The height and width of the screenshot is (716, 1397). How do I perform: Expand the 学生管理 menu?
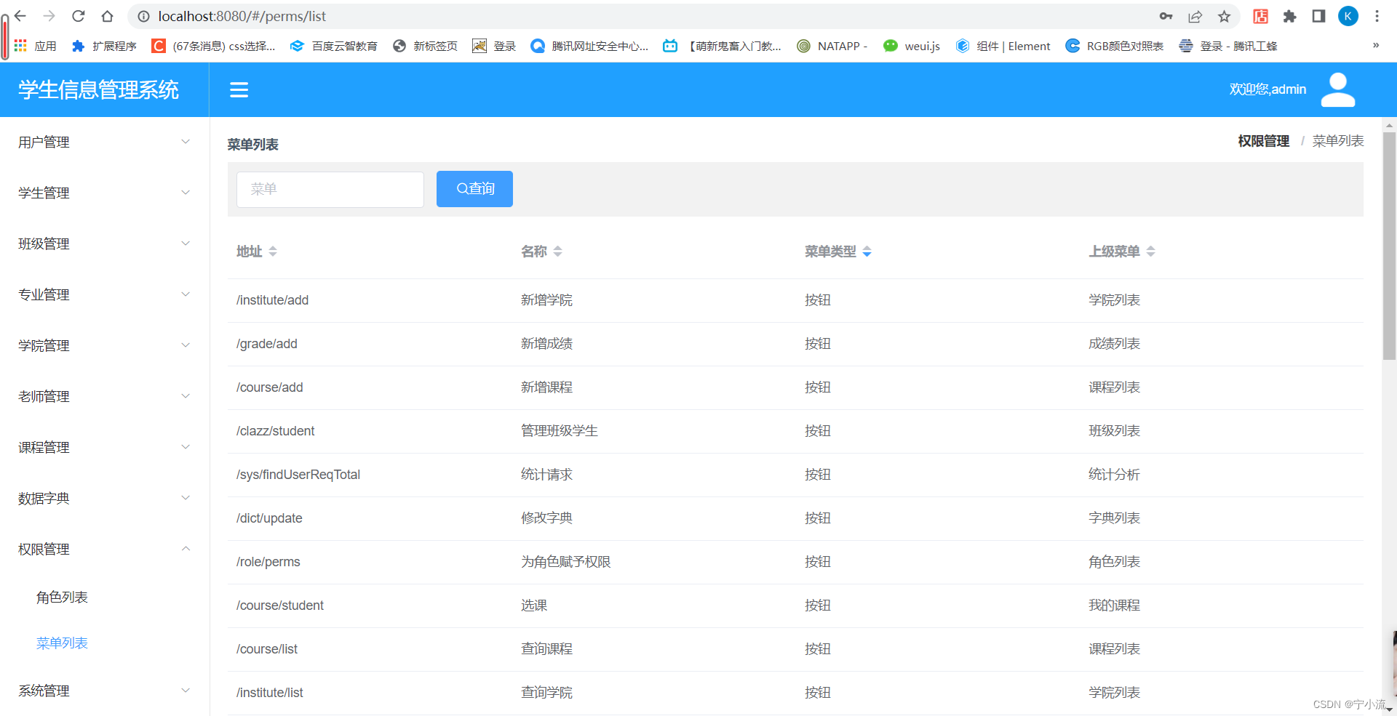coord(104,193)
